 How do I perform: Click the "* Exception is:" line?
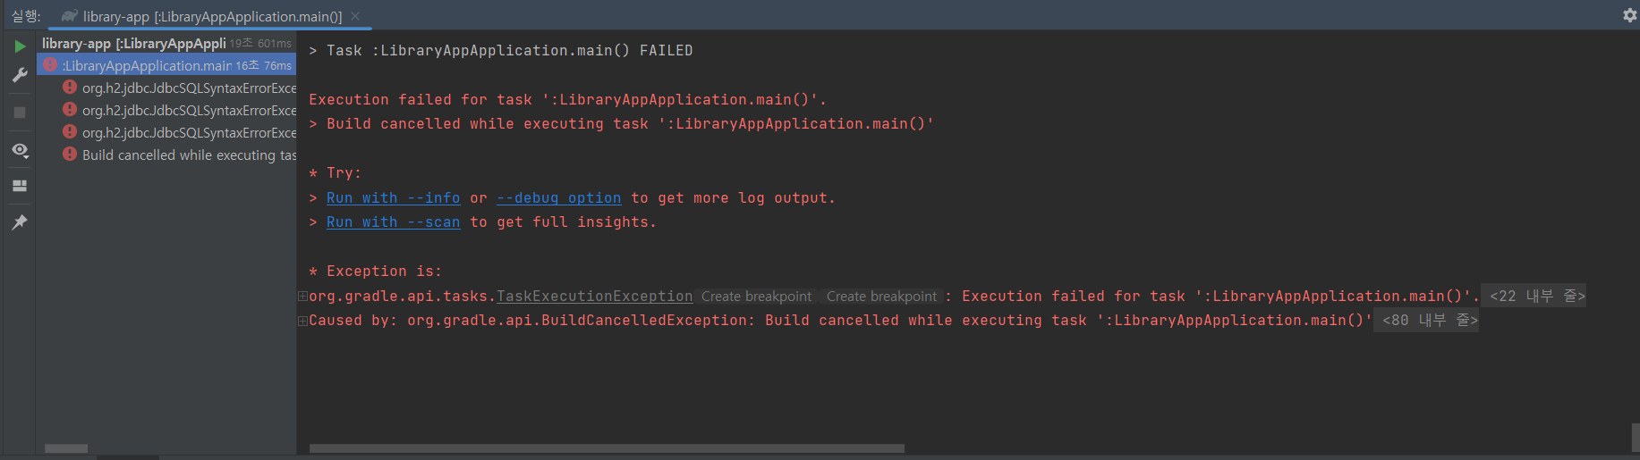pyautogui.click(x=376, y=271)
